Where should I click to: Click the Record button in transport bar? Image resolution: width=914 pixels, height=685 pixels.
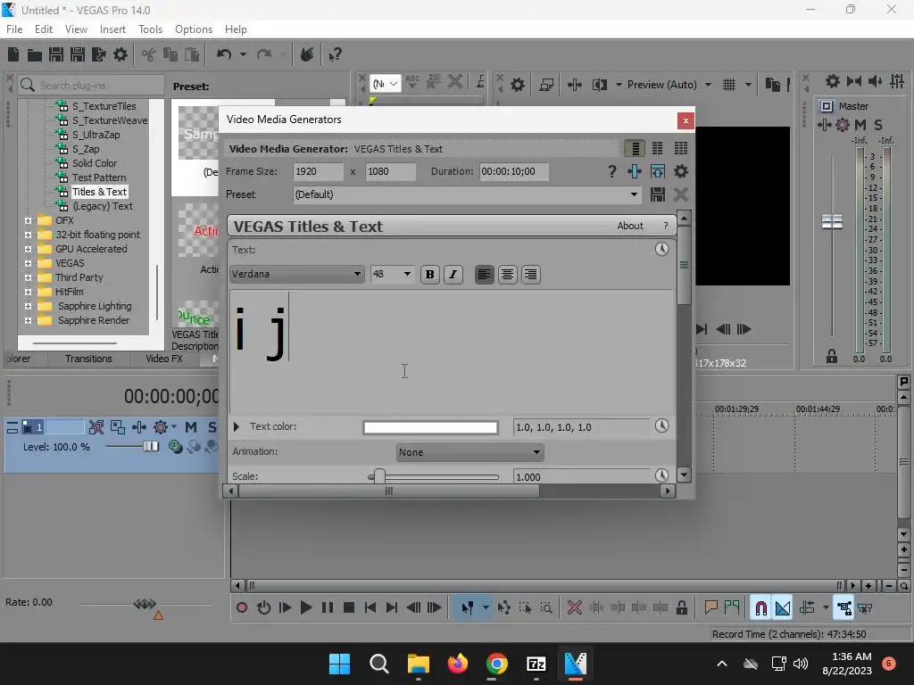241,607
